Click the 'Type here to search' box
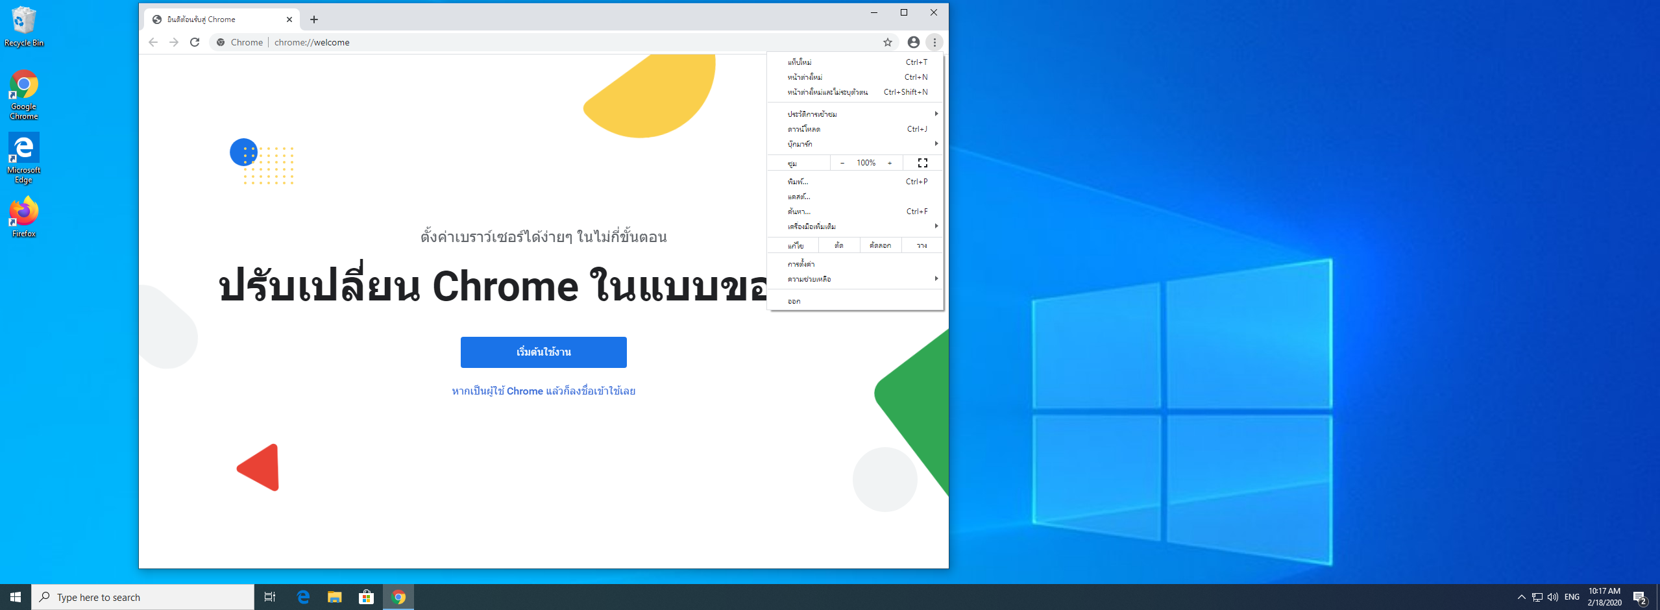The image size is (1660, 610). tap(143, 597)
